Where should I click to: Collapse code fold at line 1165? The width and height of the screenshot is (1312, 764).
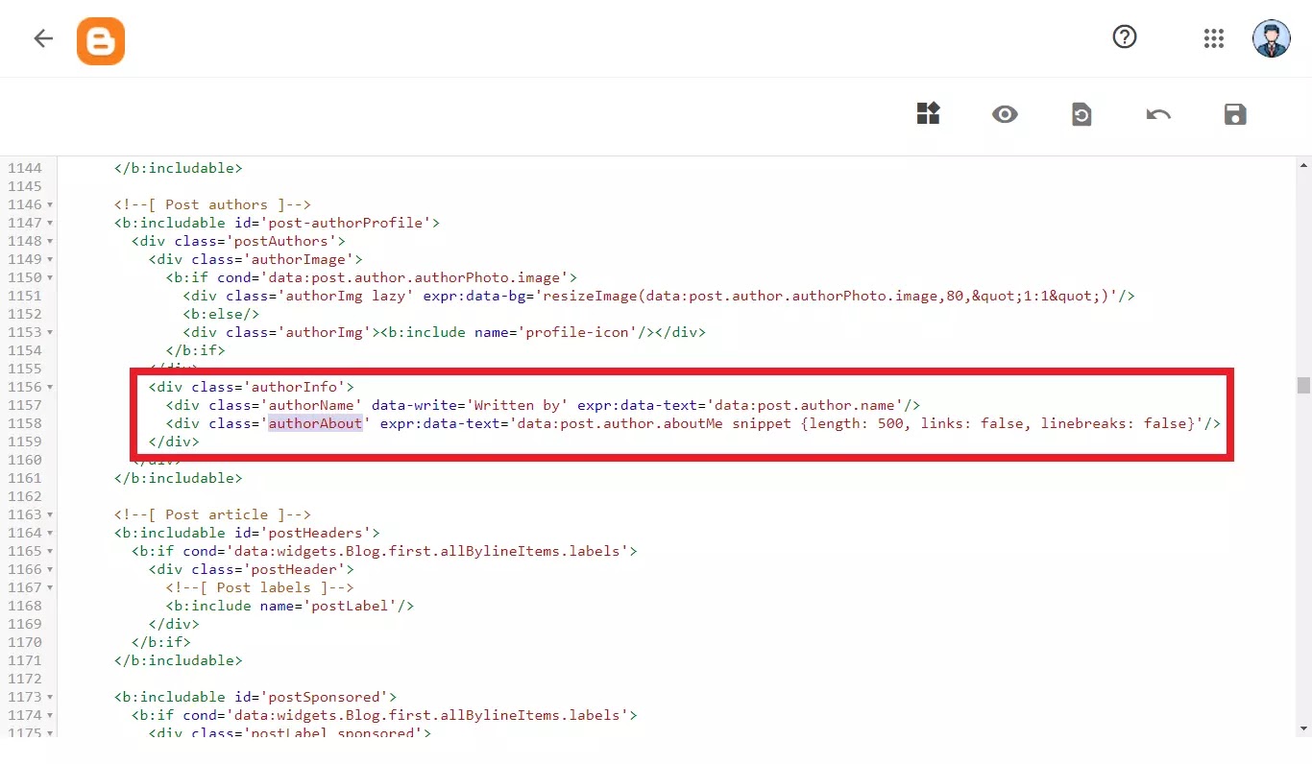pyautogui.click(x=50, y=551)
